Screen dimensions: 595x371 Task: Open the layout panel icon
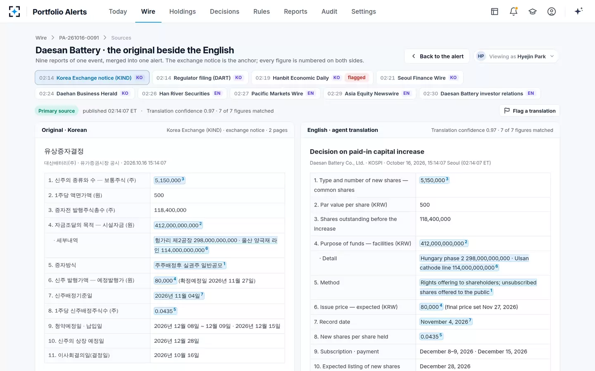(495, 12)
